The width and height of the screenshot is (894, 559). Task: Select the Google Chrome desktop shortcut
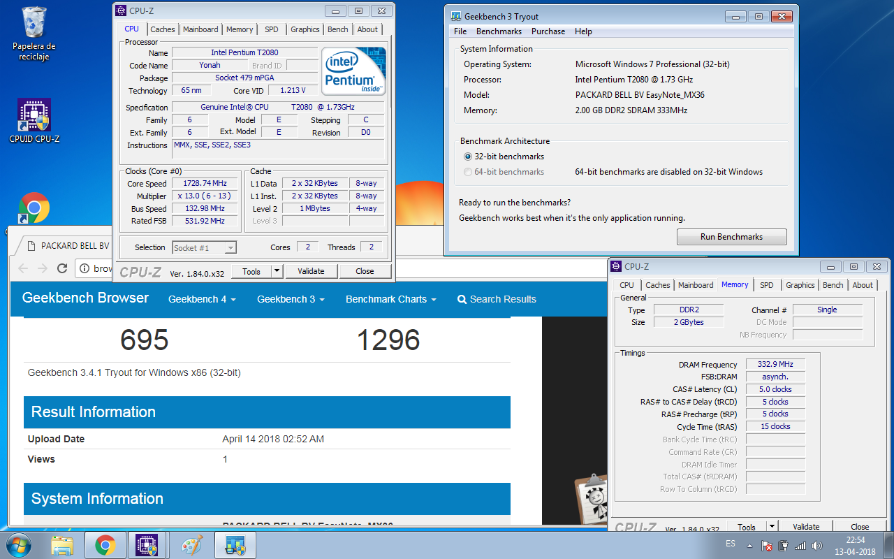34,208
